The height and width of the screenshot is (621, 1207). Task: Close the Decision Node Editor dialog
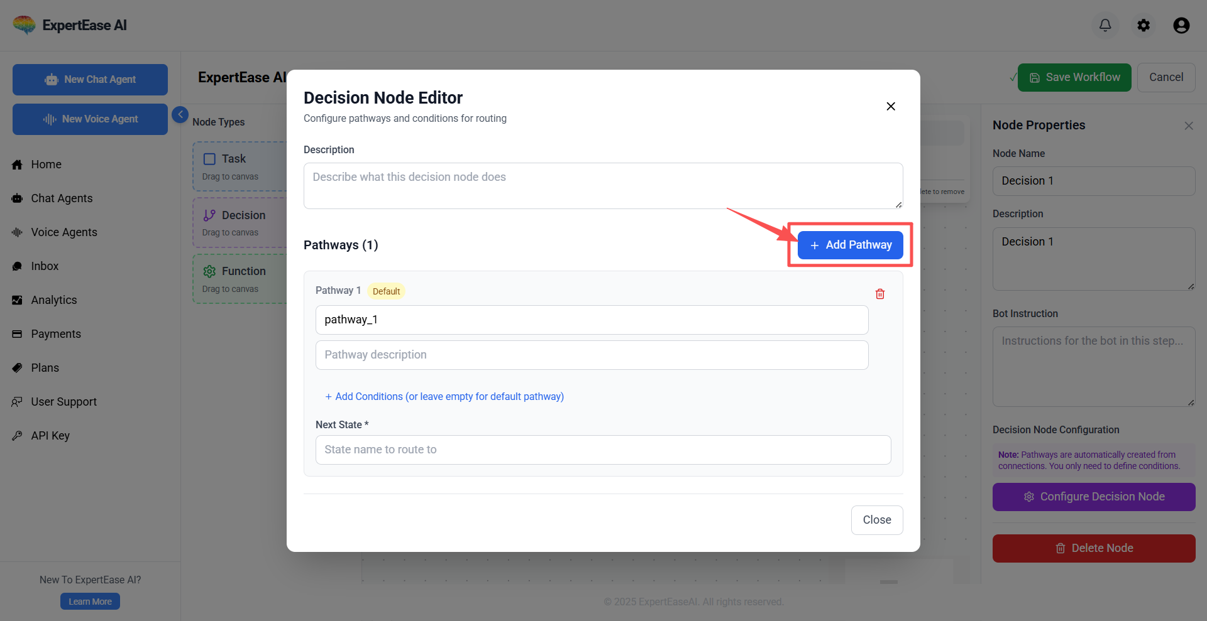pyautogui.click(x=891, y=106)
